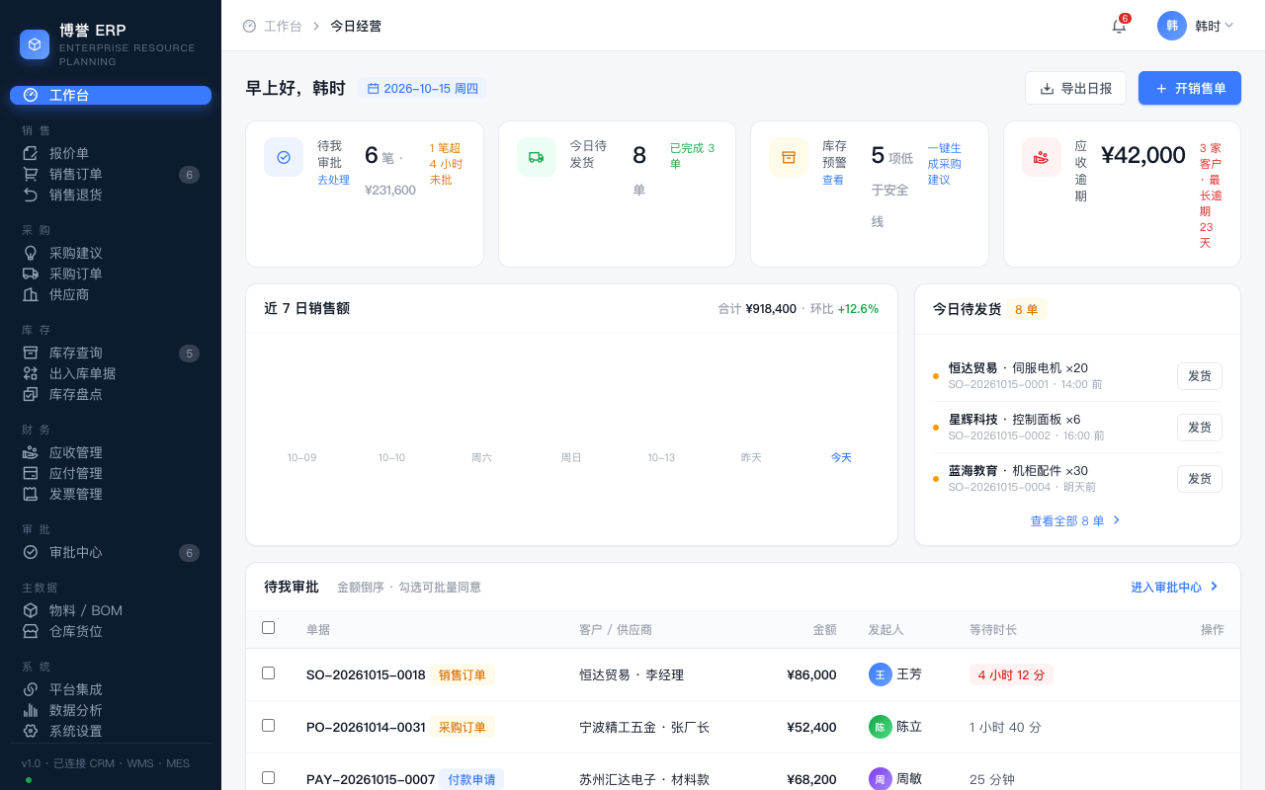This screenshot has height=790, width=1265.
Task: Click 查看 link in 库存预警 card
Action: [833, 180]
